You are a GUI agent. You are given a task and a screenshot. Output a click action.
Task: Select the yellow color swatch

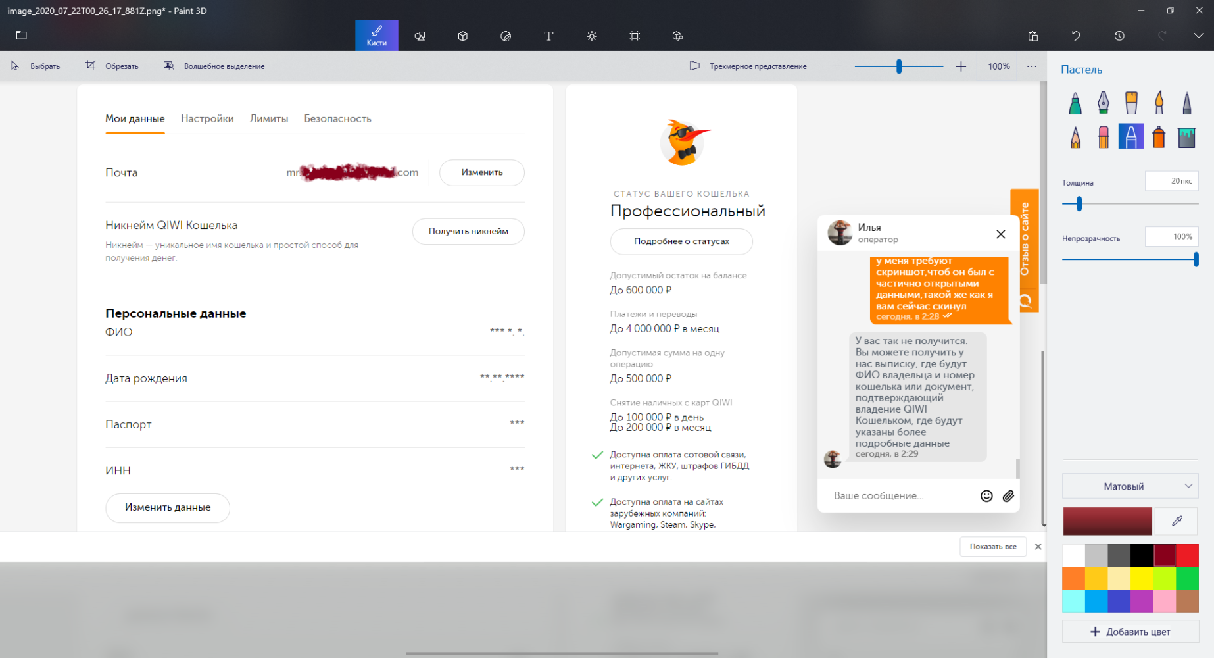(1142, 578)
